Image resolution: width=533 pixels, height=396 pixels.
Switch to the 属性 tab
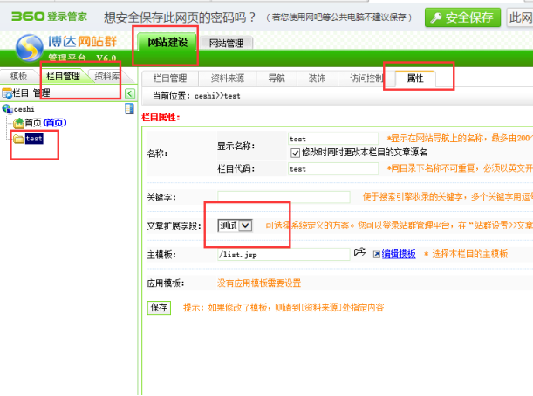click(415, 78)
